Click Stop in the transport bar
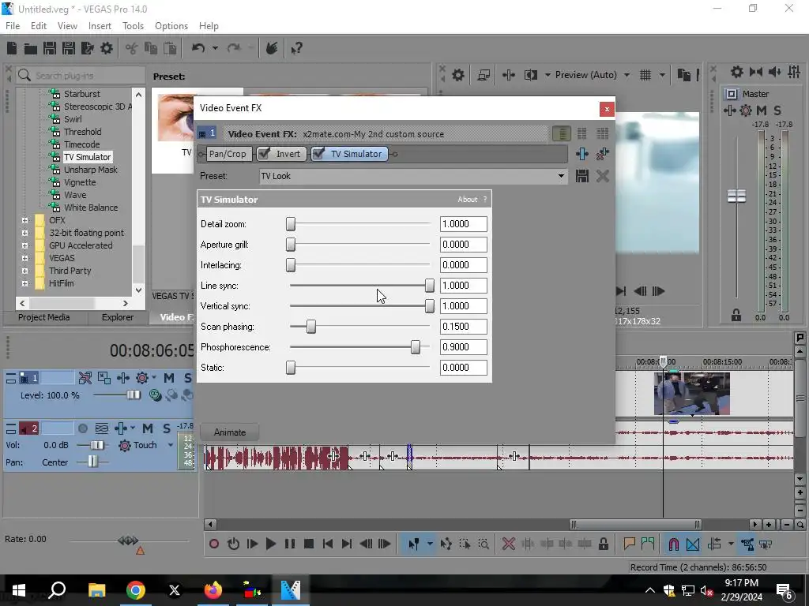Image resolution: width=809 pixels, height=606 pixels. [x=309, y=544]
